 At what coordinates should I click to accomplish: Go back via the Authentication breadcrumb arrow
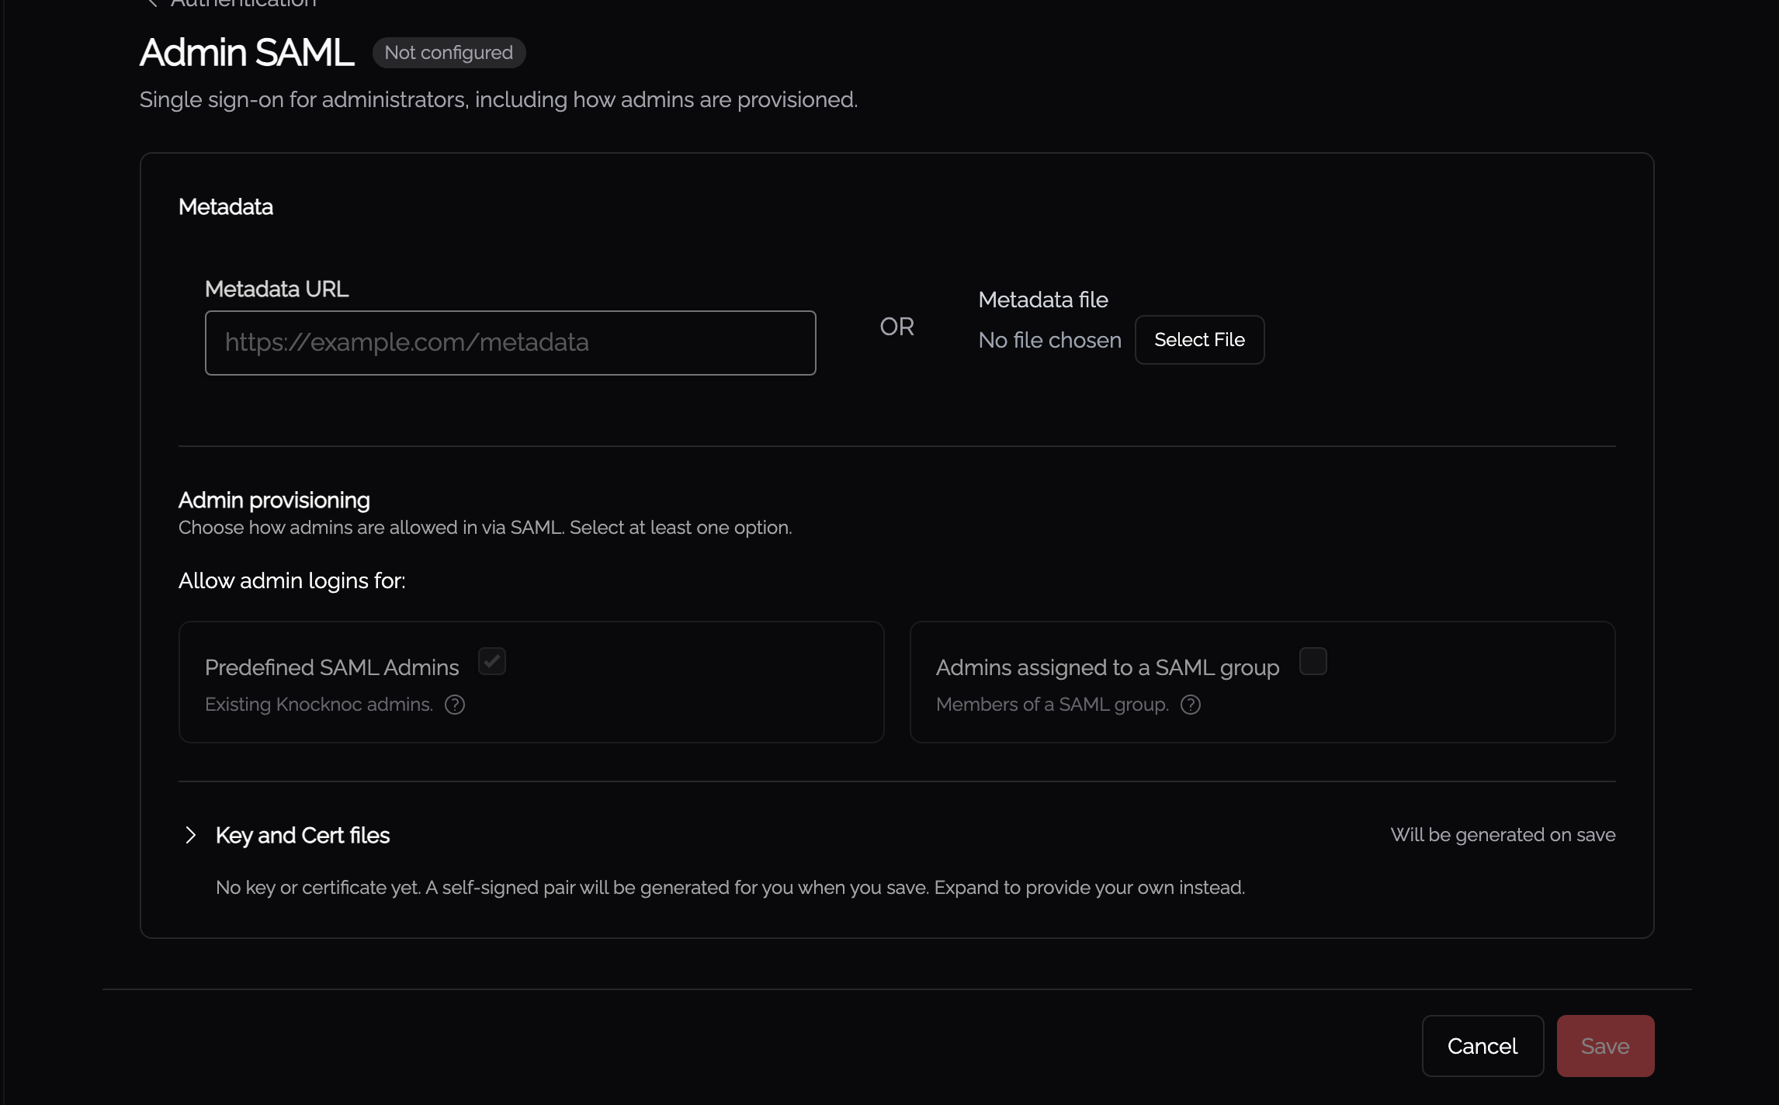152,3
